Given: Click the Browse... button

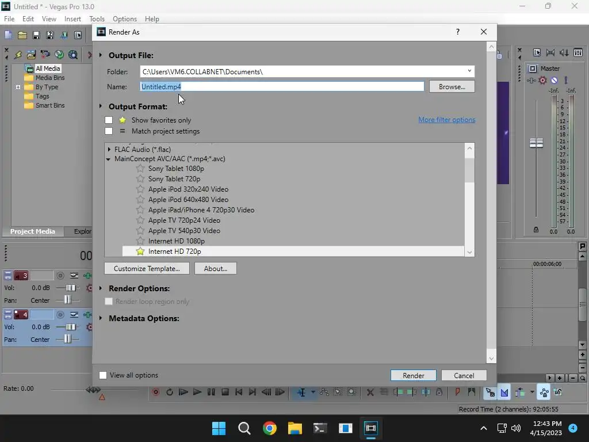Looking at the screenshot, I should tap(452, 86).
